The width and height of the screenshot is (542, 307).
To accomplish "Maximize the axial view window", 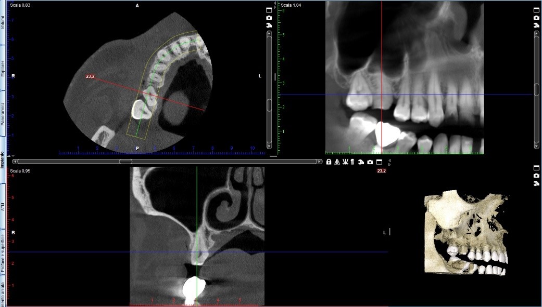I will (269, 10).
